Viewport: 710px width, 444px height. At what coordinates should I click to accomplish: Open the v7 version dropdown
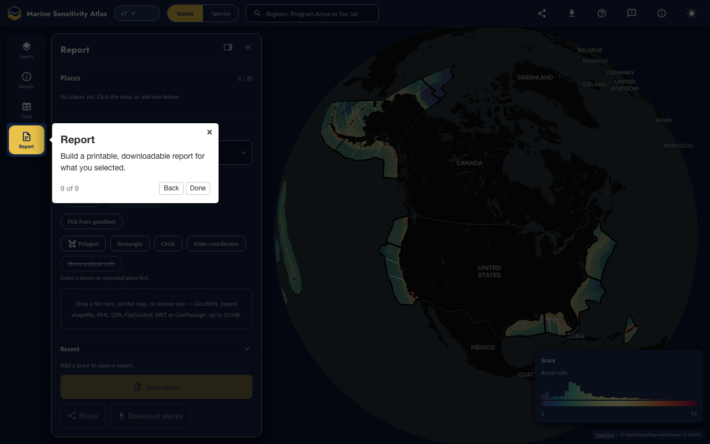click(x=137, y=13)
